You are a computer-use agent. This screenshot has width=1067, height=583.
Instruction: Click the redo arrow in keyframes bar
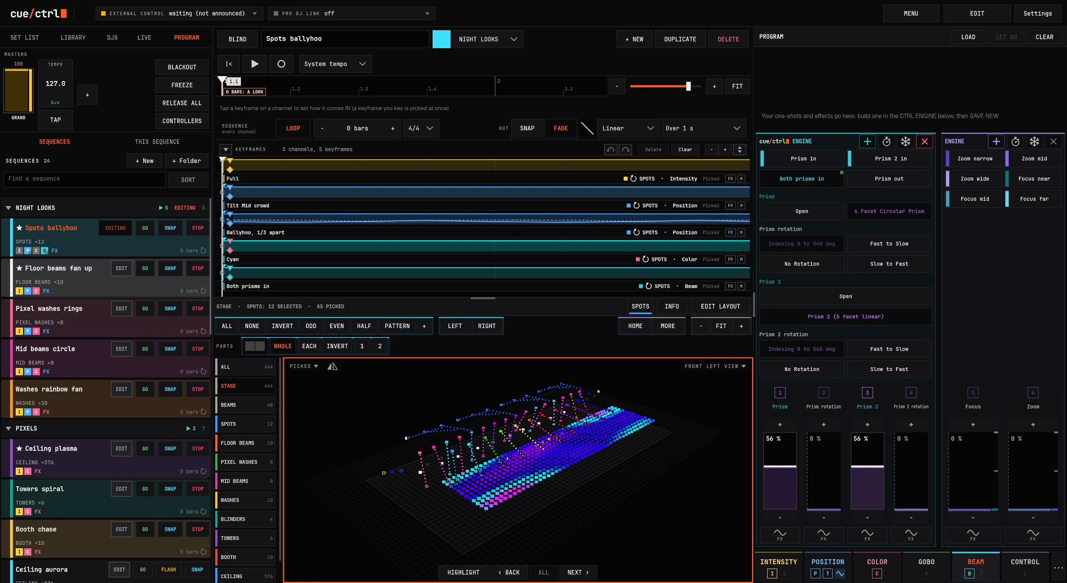coord(625,149)
